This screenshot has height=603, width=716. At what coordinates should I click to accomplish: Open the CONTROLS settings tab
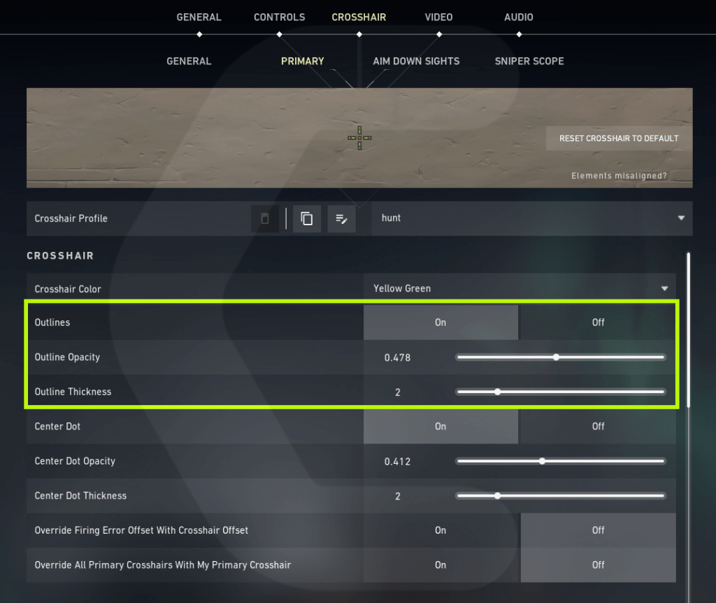(x=279, y=17)
